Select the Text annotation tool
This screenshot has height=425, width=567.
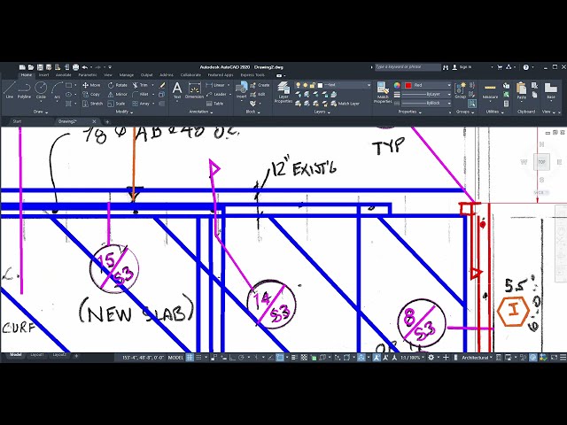[177, 90]
